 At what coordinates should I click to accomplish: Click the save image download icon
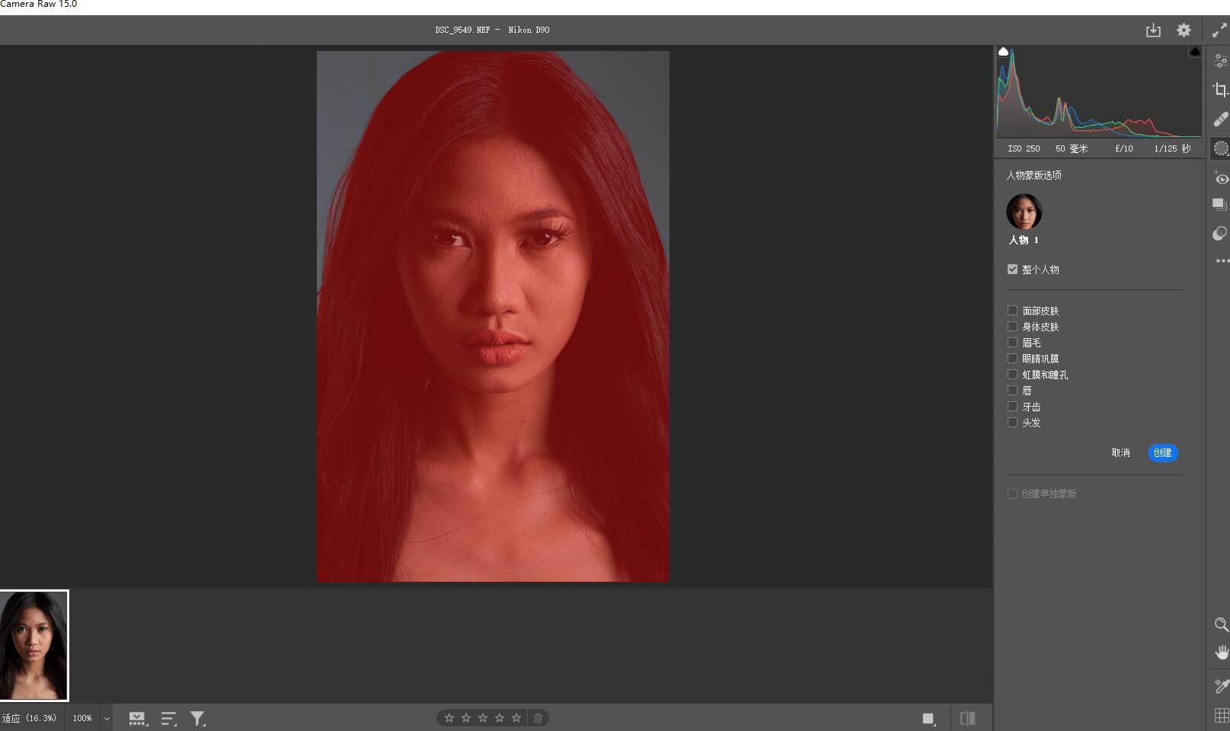tap(1153, 30)
